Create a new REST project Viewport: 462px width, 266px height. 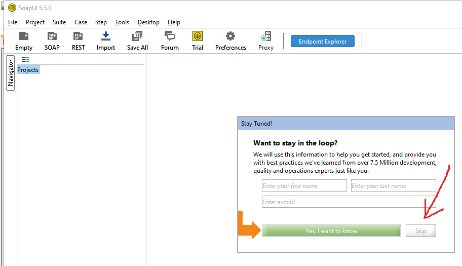coord(78,41)
